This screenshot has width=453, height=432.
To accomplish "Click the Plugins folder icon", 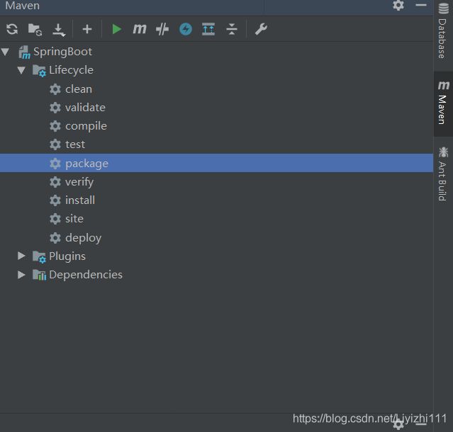I will click(x=39, y=257).
